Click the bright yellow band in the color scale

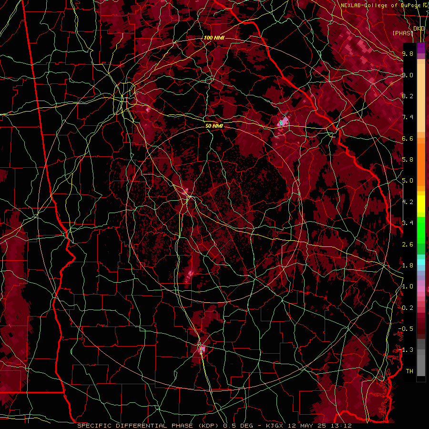pyautogui.click(x=421, y=204)
